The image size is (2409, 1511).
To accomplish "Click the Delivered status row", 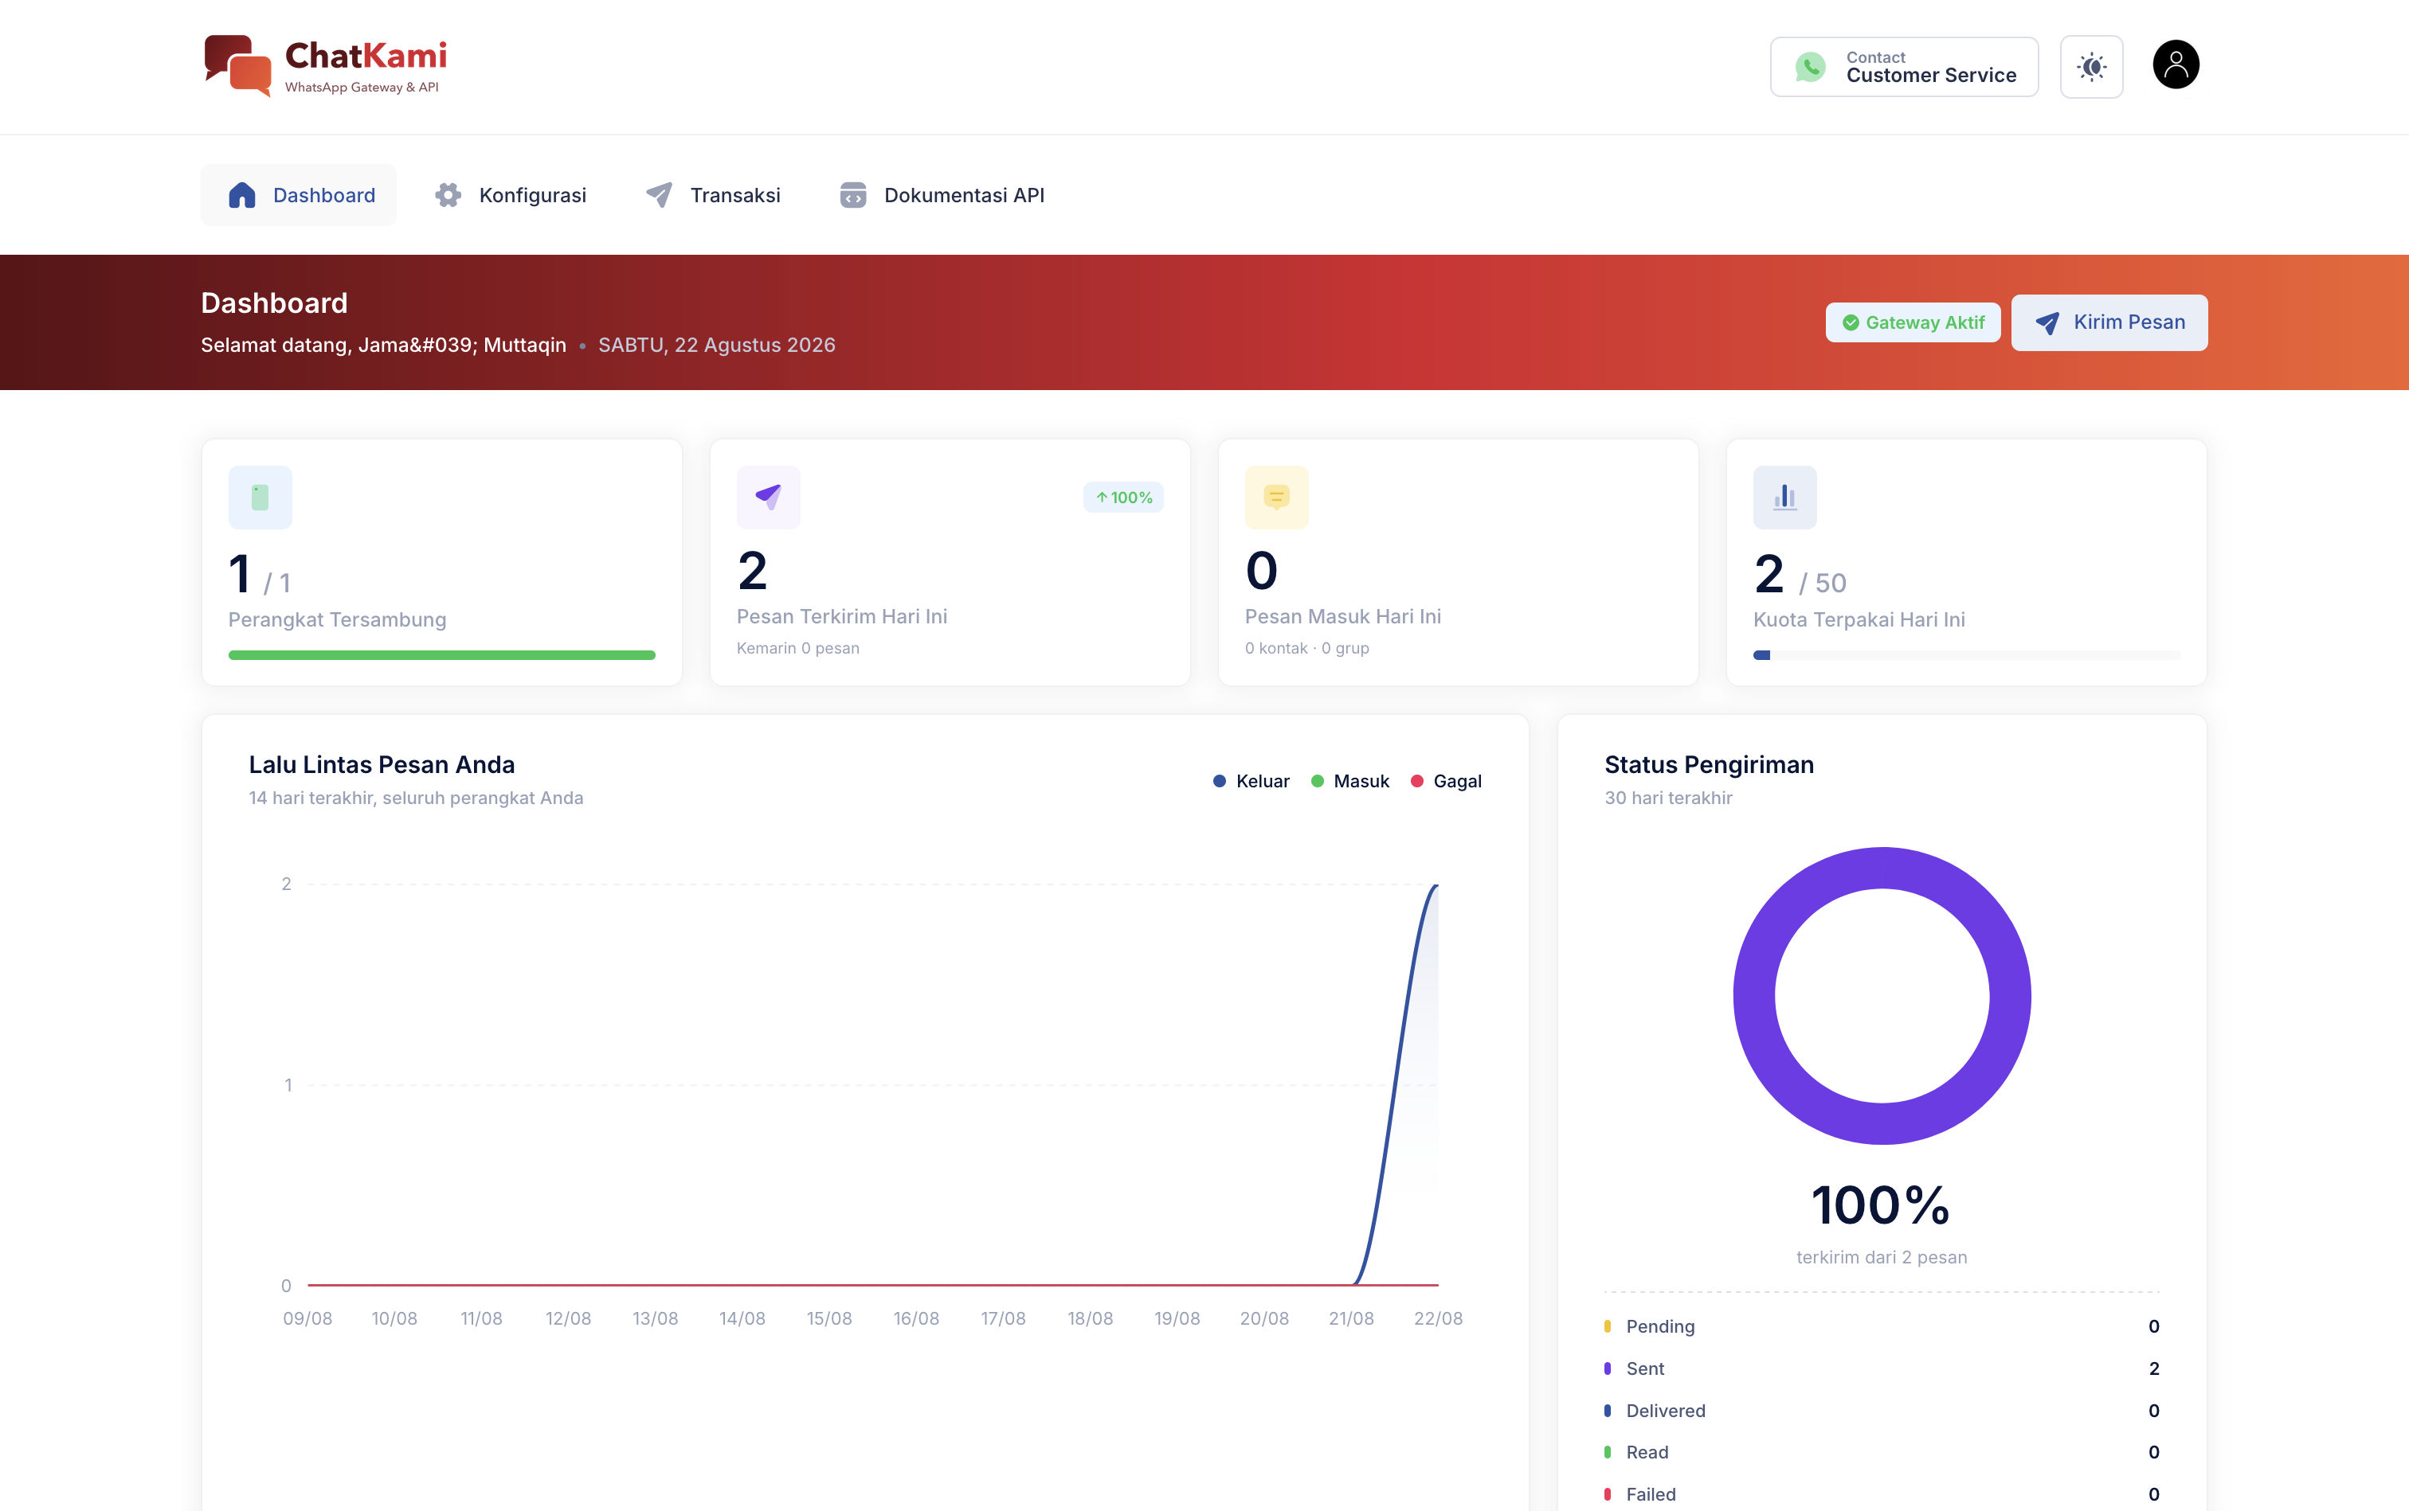I will [1881, 1411].
